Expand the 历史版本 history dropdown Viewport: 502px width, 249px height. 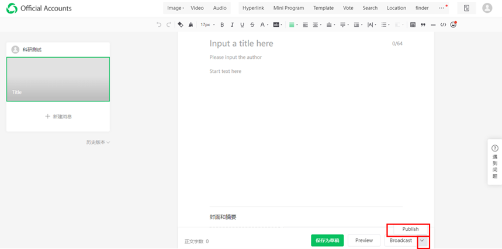pyautogui.click(x=98, y=142)
